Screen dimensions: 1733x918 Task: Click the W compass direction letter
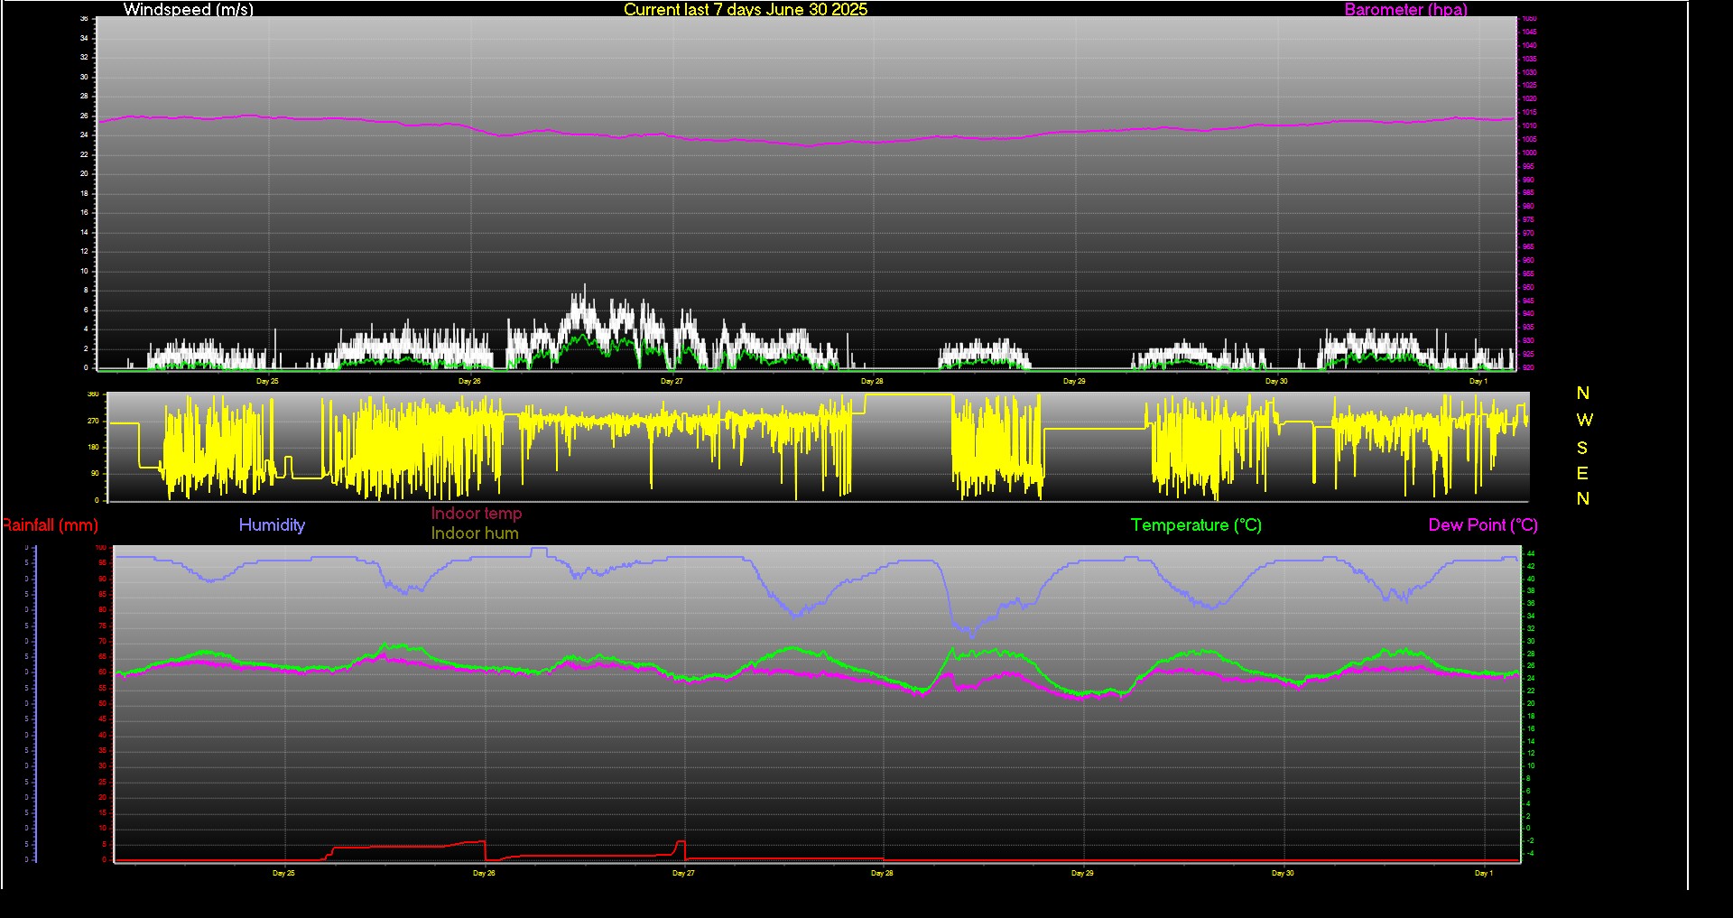(1584, 421)
